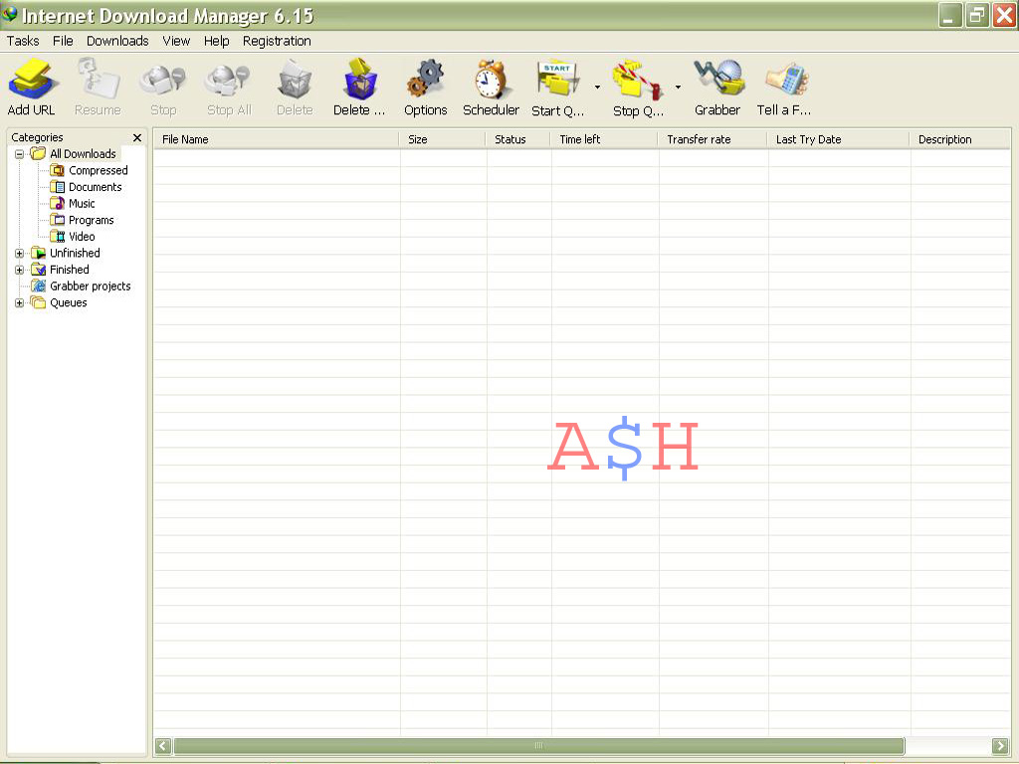This screenshot has height=764, width=1019.
Task: Select the Grabber projects icon
Action: tap(39, 286)
